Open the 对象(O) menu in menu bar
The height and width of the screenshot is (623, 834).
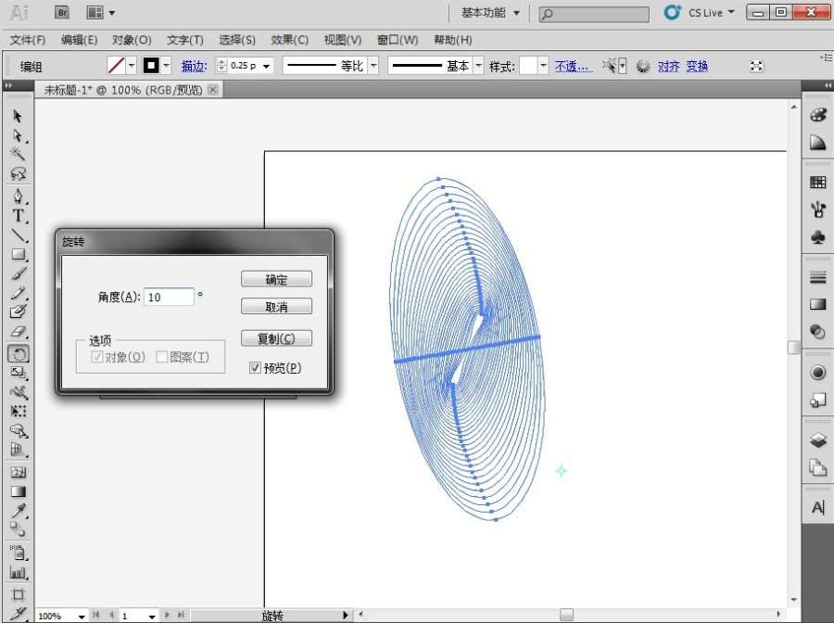[132, 40]
